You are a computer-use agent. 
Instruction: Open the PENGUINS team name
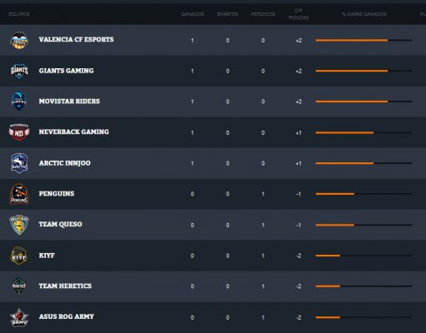pos(57,193)
